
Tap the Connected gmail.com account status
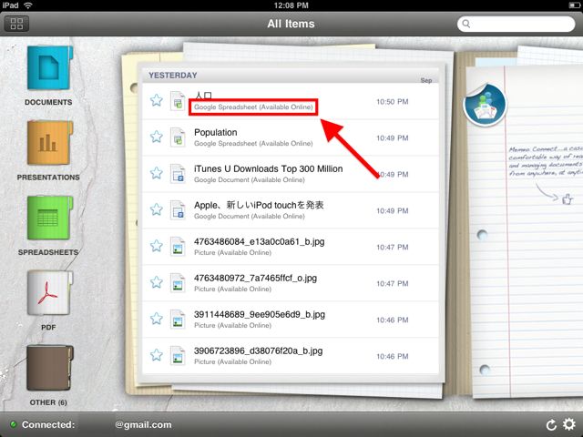coord(97,425)
